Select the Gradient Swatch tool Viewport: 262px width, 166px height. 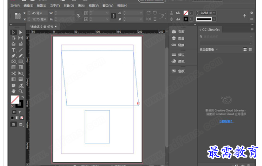[13, 79]
